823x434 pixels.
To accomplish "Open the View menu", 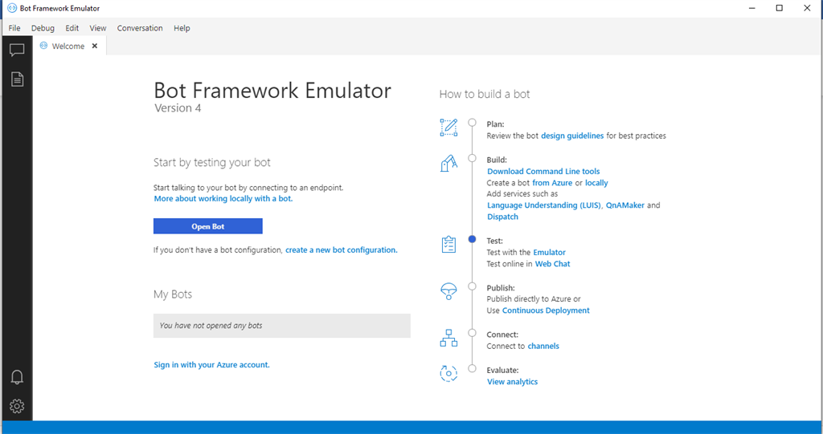I will click(x=97, y=28).
